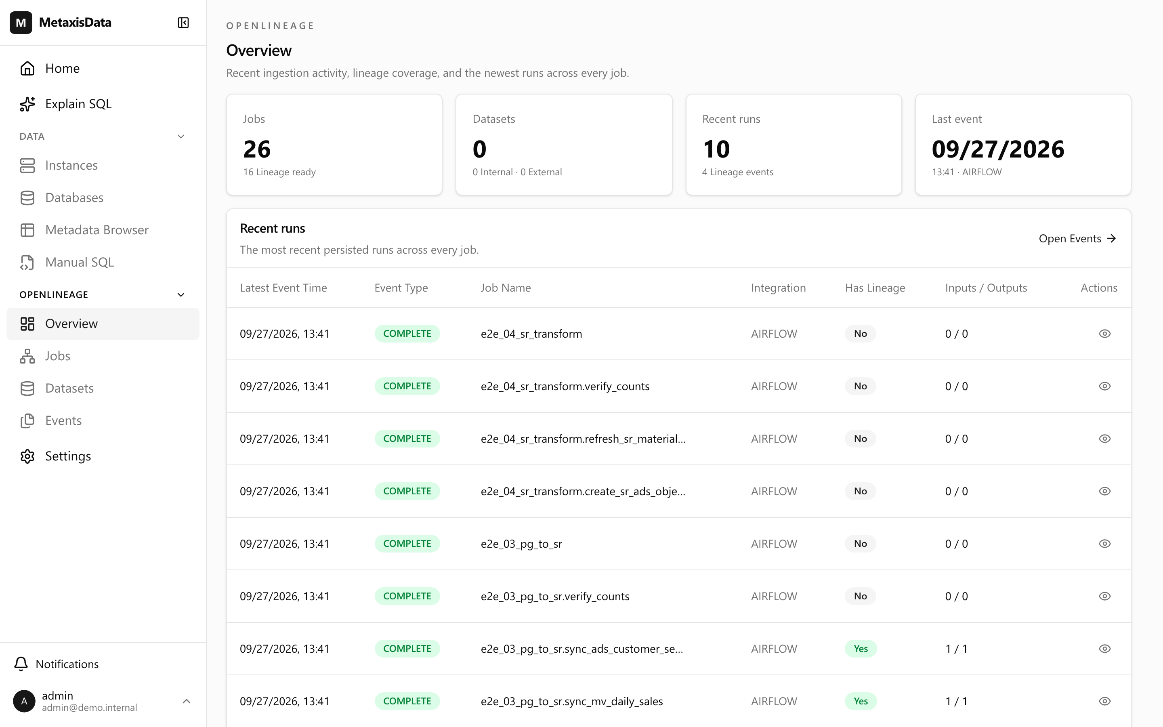1163x727 pixels.
Task: Click the Databases icon
Action: [x=27, y=198]
